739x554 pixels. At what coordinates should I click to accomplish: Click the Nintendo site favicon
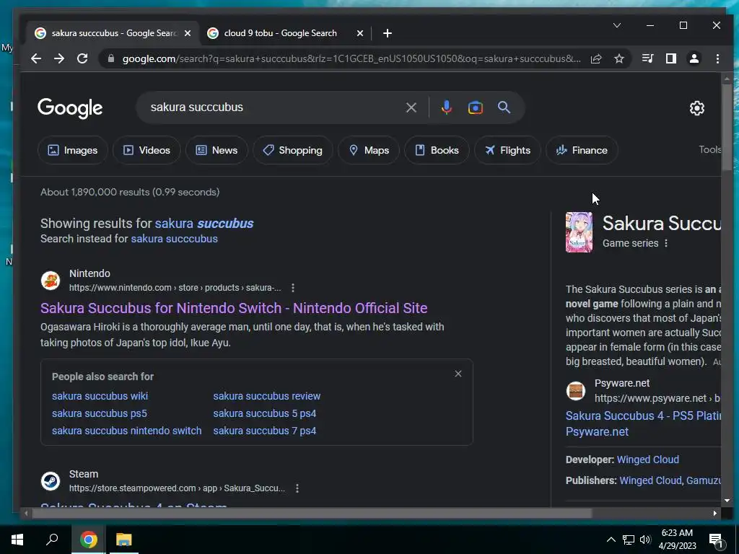[51, 281]
